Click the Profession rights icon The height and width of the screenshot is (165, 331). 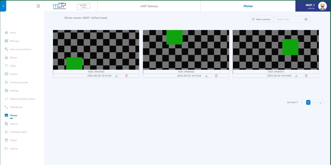click(x=6, y=132)
